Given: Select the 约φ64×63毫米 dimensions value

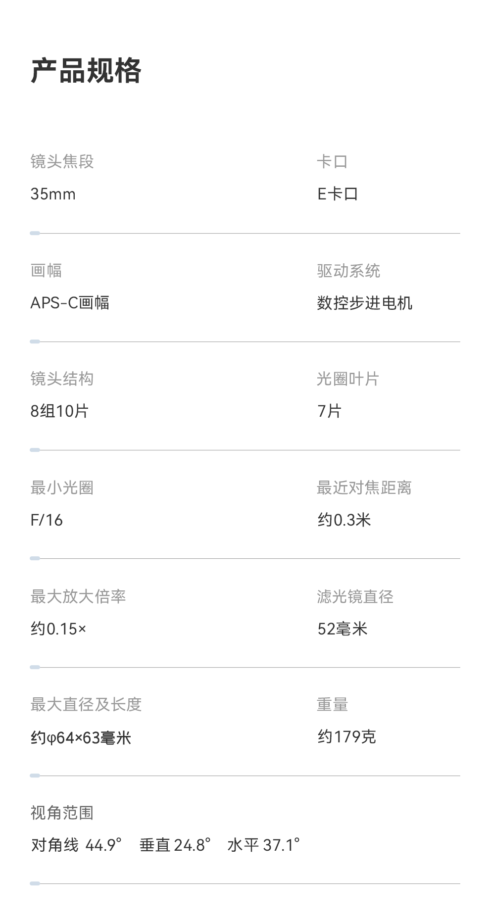Looking at the screenshot, I should [81, 738].
